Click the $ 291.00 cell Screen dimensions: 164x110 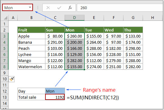click(55, 42)
